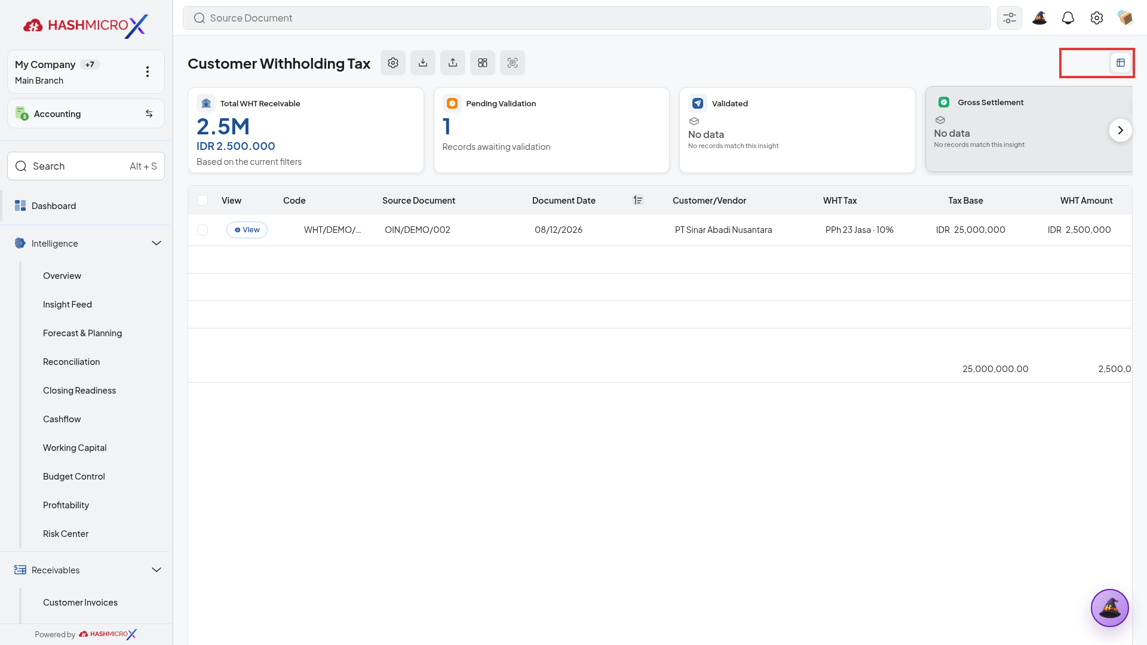Open the filter sliders icon next to search
1147x645 pixels.
(1010, 18)
